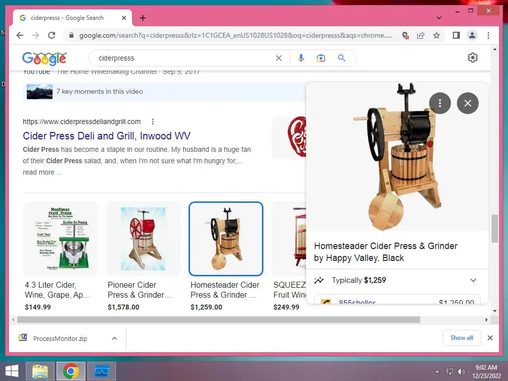The height and width of the screenshot is (381, 508).
Task: Click the Homesteader Cider Press & Grinder title
Action: (385, 252)
